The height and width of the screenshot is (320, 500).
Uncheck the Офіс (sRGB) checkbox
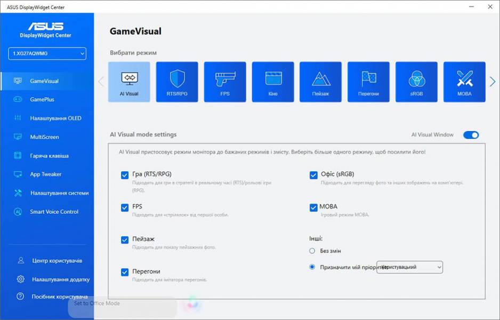pyautogui.click(x=313, y=174)
